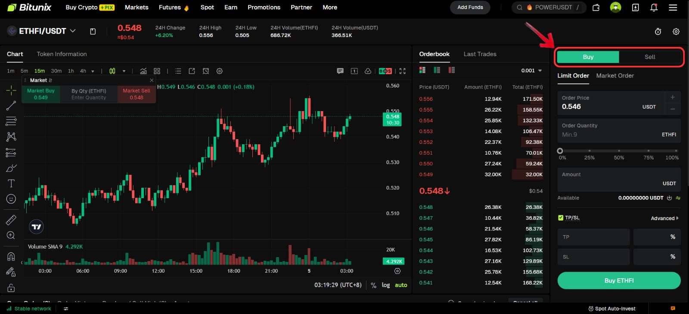Open the More menu in navigation

330,7
